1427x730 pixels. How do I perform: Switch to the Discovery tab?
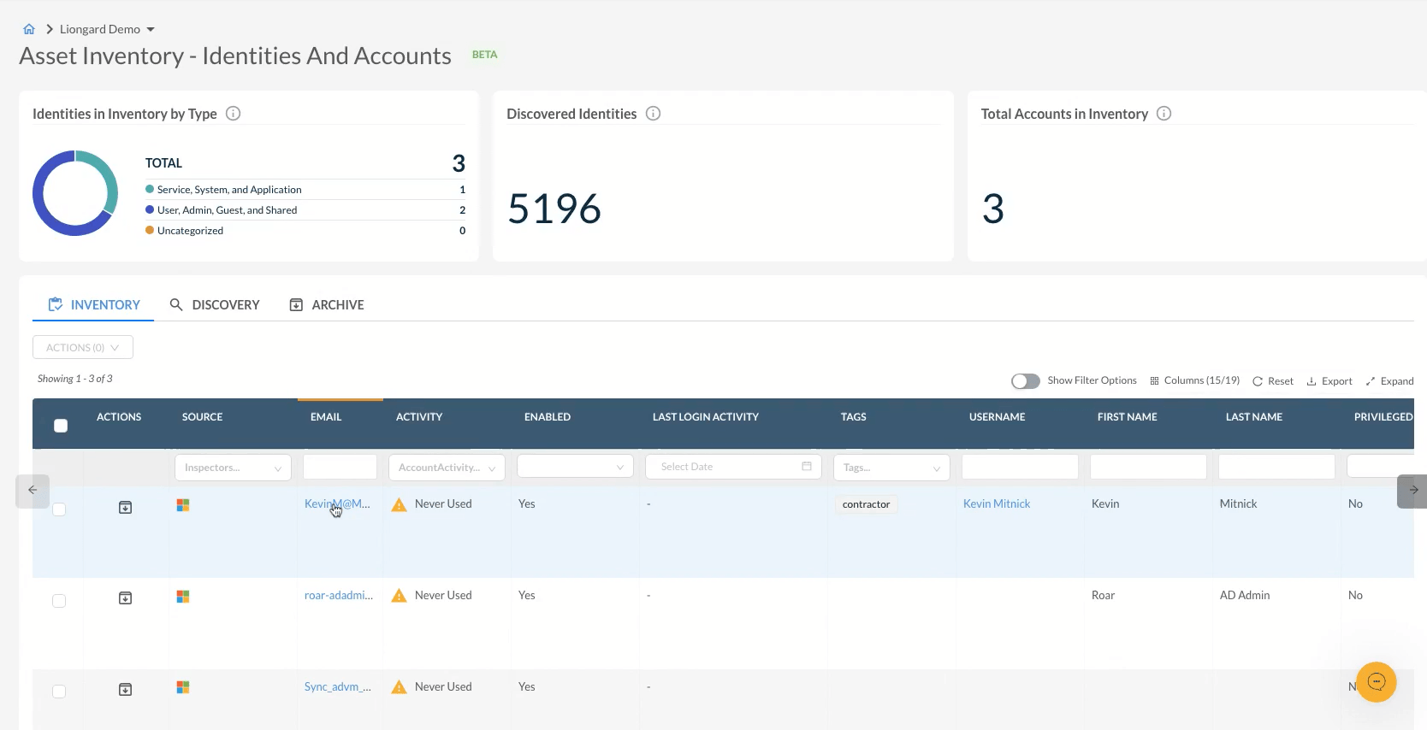pos(215,305)
